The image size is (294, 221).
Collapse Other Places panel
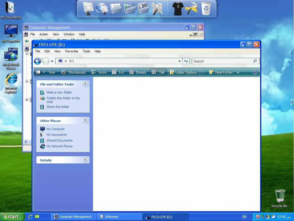click(x=85, y=120)
